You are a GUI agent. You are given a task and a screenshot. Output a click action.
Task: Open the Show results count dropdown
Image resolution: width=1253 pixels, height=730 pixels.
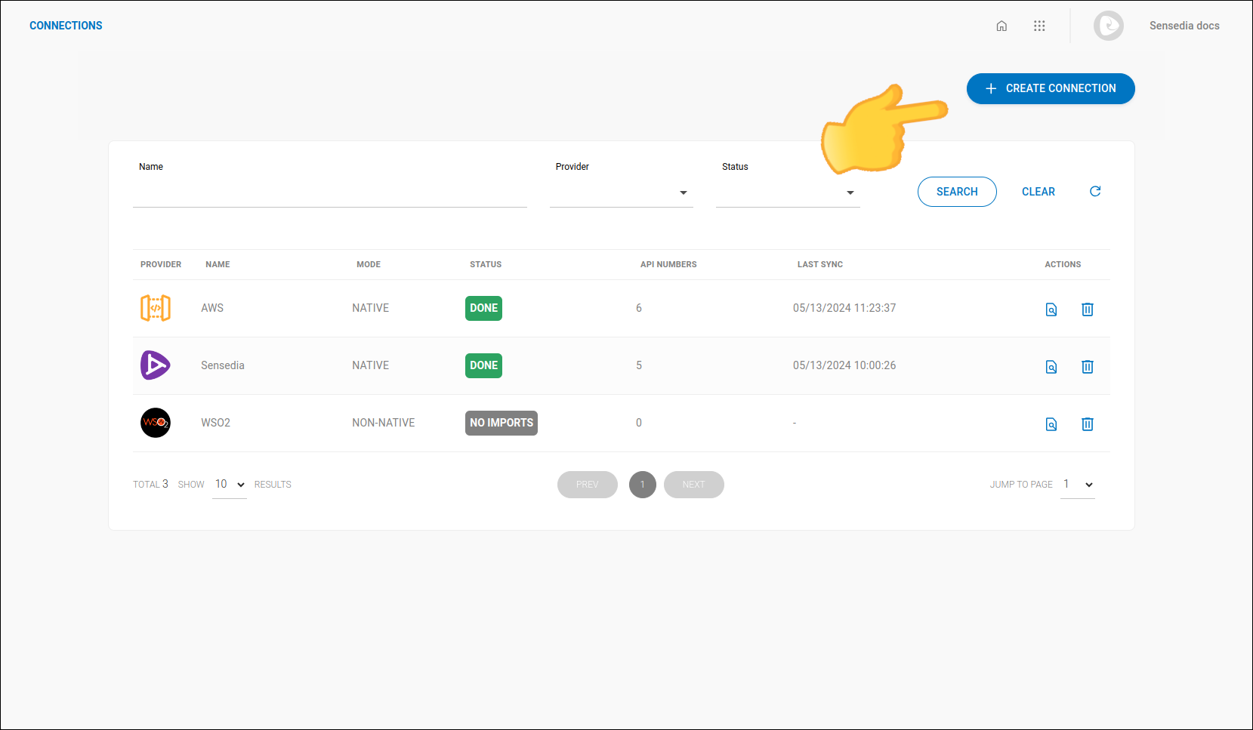tap(229, 484)
